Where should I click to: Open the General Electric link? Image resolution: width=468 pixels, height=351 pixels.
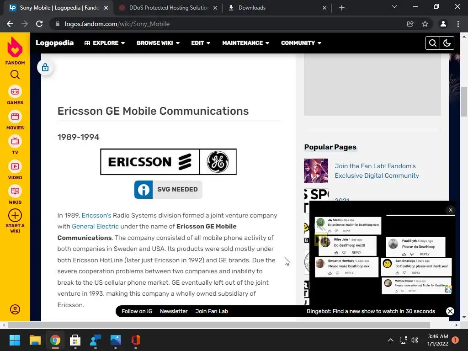pos(95,227)
